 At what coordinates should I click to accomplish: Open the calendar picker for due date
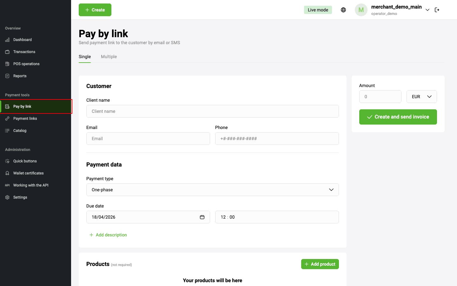pos(202,217)
